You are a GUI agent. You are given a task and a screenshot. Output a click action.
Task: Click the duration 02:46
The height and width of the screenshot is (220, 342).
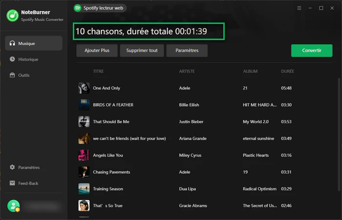[286, 206]
